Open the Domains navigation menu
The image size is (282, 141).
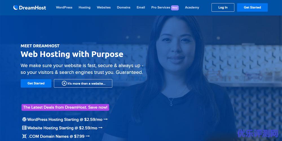pyautogui.click(x=124, y=7)
